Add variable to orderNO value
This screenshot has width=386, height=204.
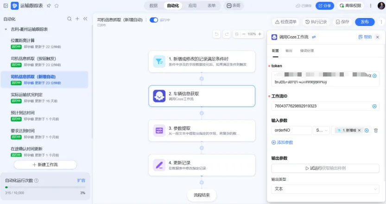coord(367,130)
